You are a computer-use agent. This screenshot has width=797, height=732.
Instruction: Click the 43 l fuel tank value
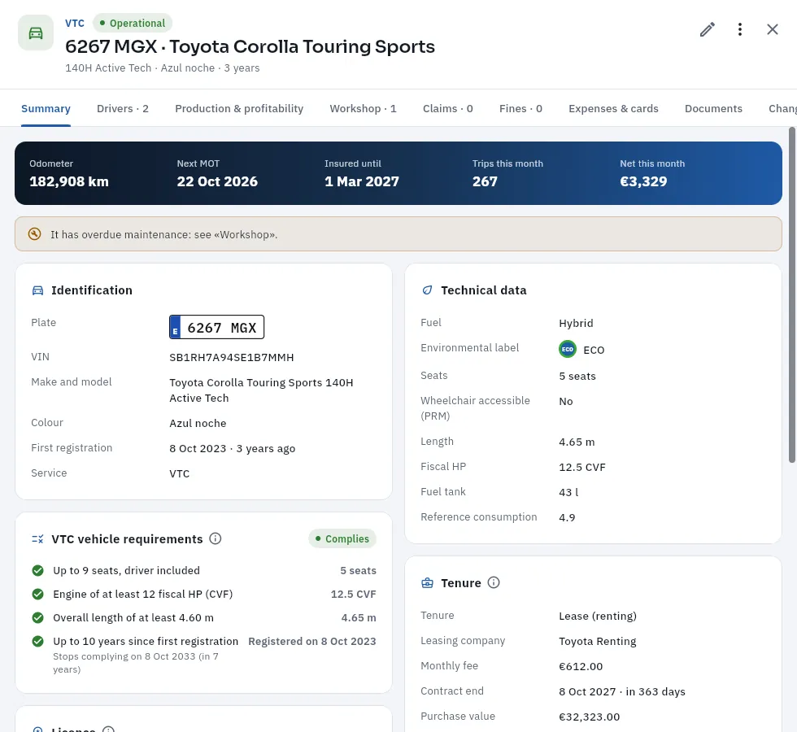pyautogui.click(x=568, y=492)
